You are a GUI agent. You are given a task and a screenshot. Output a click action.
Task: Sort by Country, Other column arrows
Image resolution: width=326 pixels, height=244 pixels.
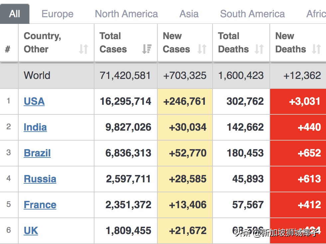(x=83, y=49)
